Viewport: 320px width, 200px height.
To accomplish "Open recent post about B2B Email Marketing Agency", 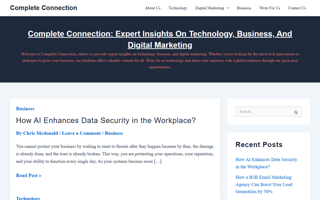I will pyautogui.click(x=264, y=185).
